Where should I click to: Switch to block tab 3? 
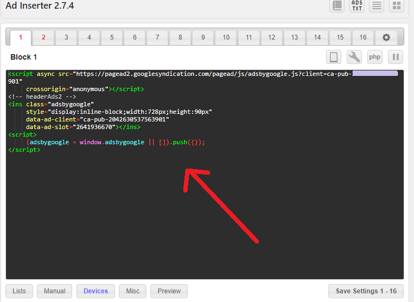(66, 37)
